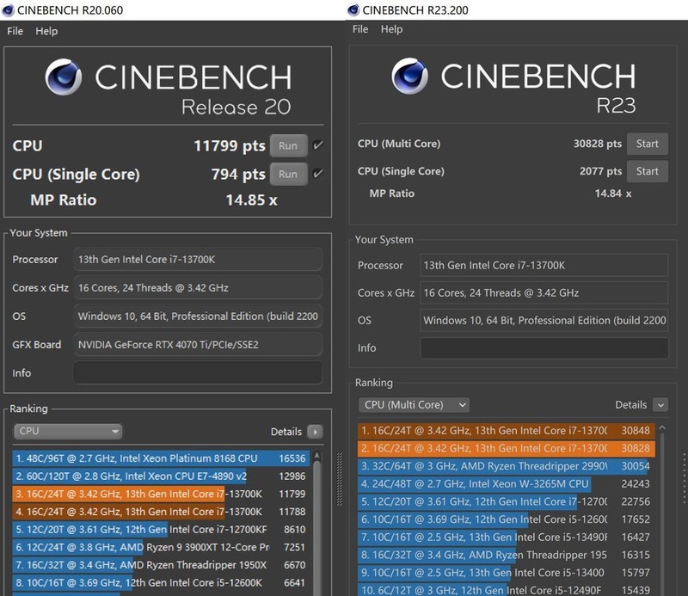Click the Cinebench R23 title bar icon
The width and height of the screenshot is (688, 596).
[353, 9]
